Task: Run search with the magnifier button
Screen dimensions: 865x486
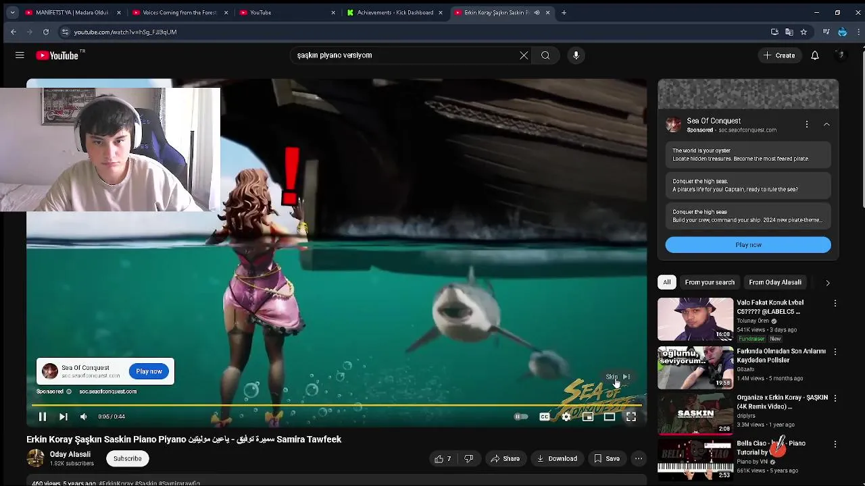Action: pos(545,55)
